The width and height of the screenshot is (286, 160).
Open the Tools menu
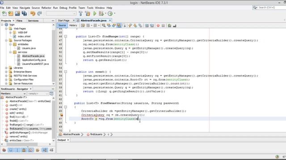(90, 8)
